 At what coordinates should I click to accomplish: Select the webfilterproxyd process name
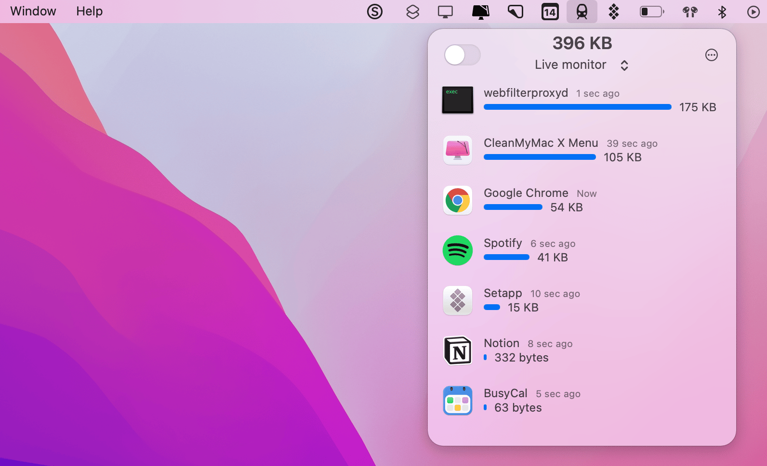526,93
